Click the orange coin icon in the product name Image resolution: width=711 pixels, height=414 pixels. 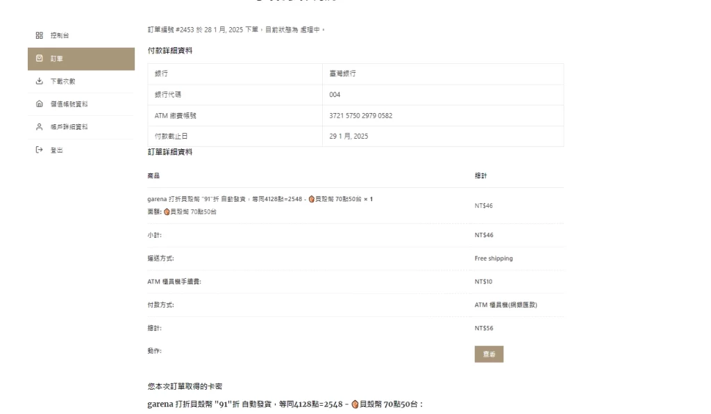click(x=311, y=200)
